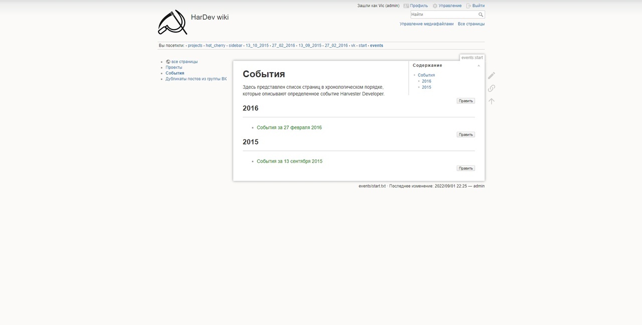Click the chain backlinks icon
The height and width of the screenshot is (325, 642).
(492, 88)
